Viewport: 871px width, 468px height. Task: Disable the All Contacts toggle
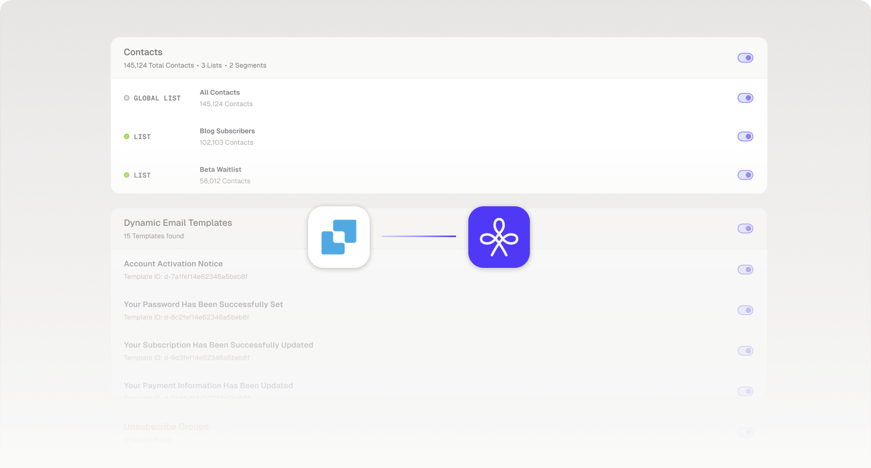pyautogui.click(x=745, y=98)
